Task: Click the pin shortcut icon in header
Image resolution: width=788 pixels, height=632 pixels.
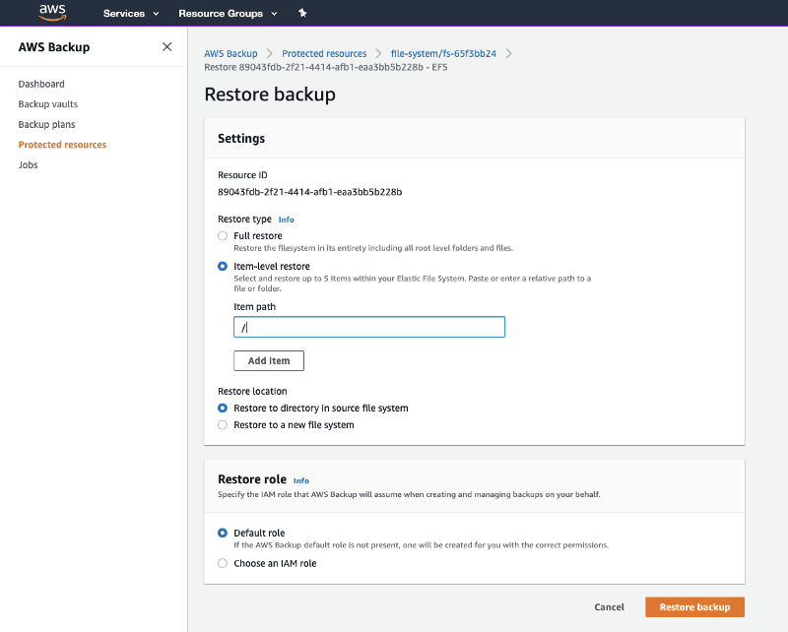Action: coord(302,13)
